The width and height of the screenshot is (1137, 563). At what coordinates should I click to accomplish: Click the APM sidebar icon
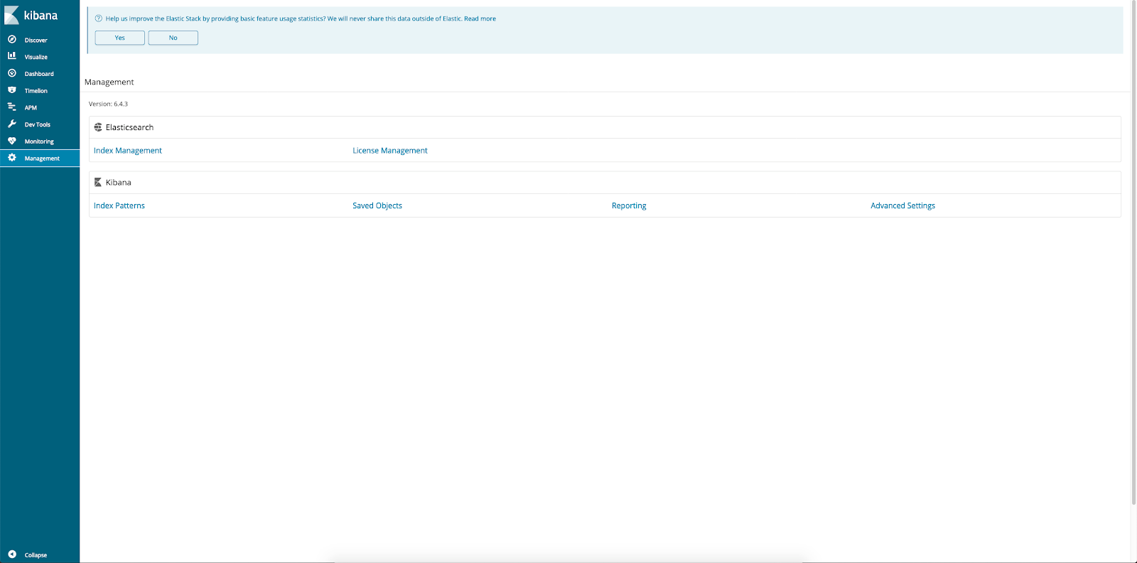[x=12, y=107]
